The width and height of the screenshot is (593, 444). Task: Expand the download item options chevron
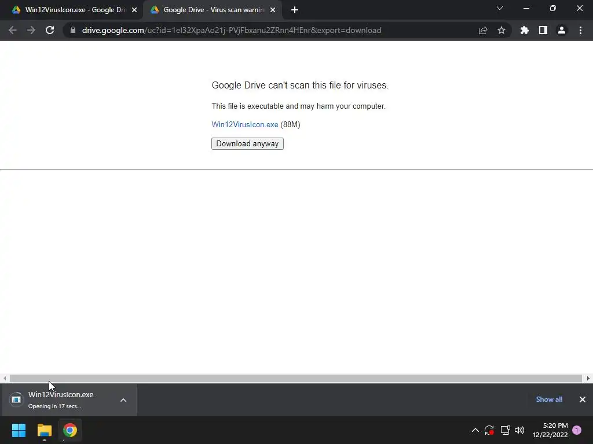123,400
